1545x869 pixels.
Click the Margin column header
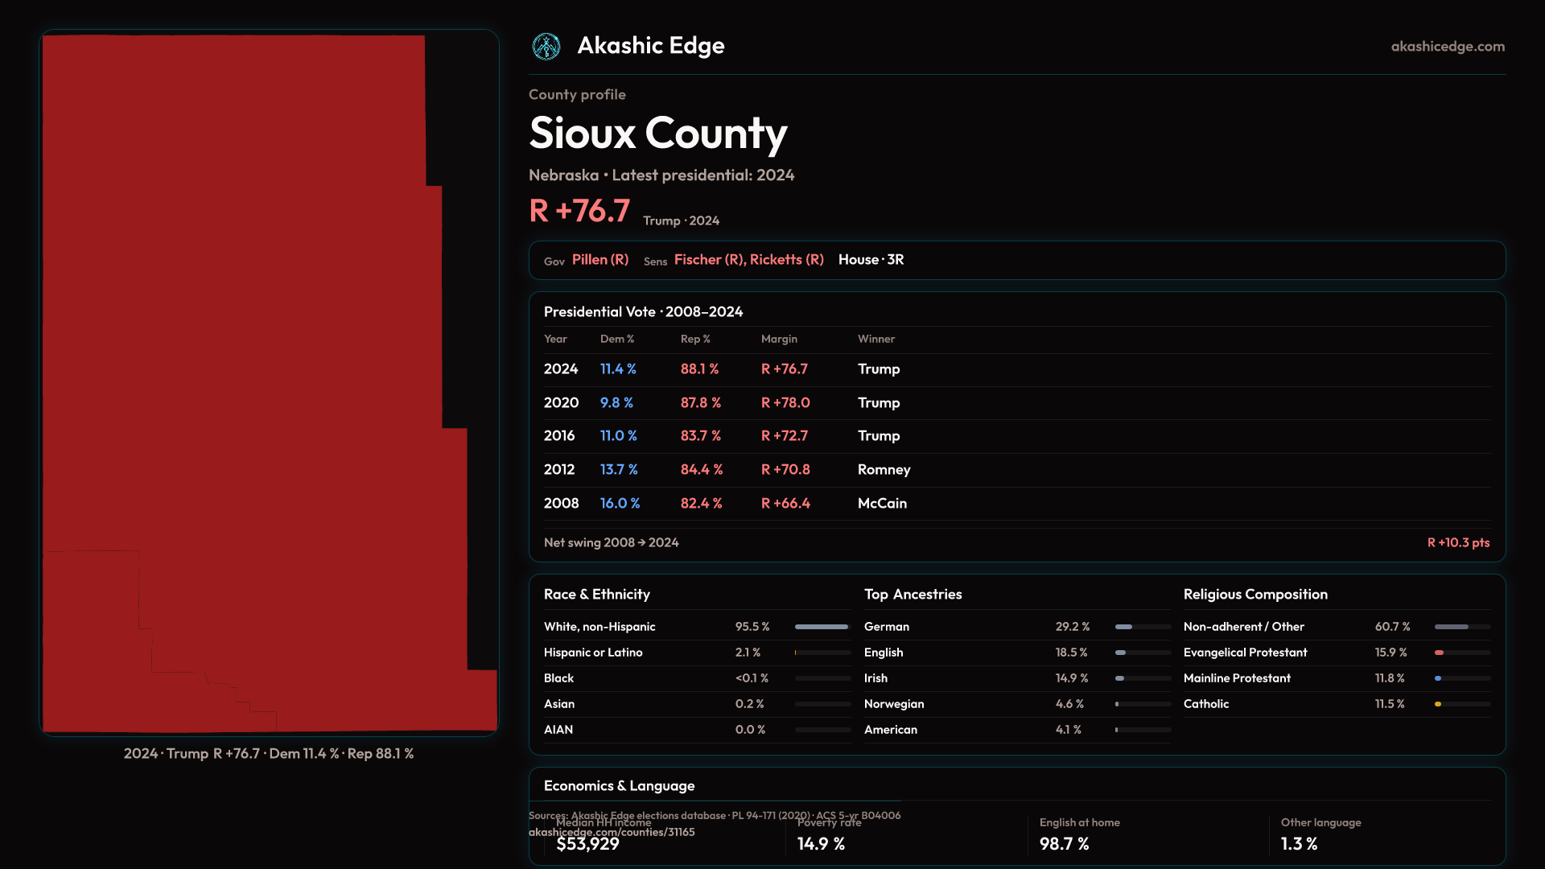click(x=779, y=340)
